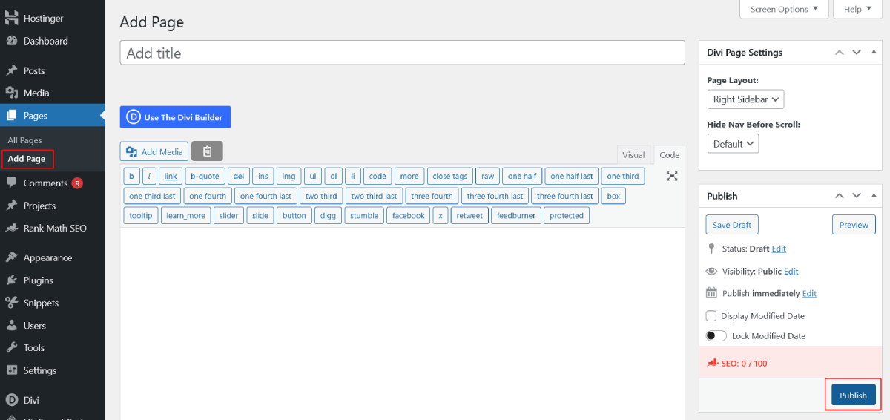Image resolution: width=890 pixels, height=420 pixels.
Task: Open the gray clipboard icon button
Action: point(207,151)
